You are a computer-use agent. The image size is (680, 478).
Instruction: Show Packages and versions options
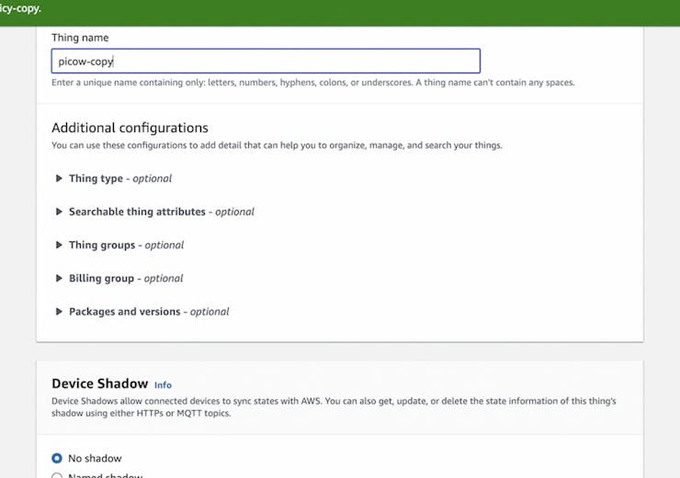click(x=149, y=312)
